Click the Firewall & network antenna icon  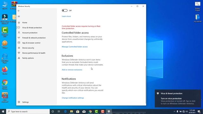tap(19, 38)
